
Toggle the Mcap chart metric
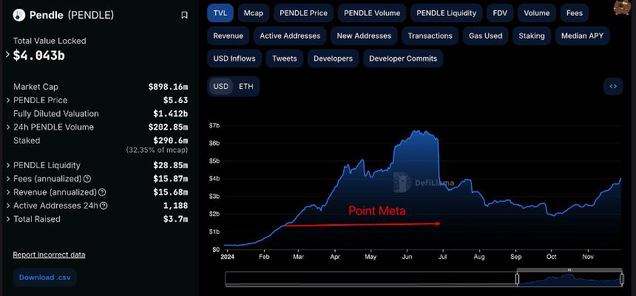click(x=254, y=13)
